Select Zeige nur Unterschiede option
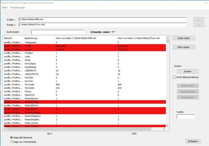 [12, 141]
